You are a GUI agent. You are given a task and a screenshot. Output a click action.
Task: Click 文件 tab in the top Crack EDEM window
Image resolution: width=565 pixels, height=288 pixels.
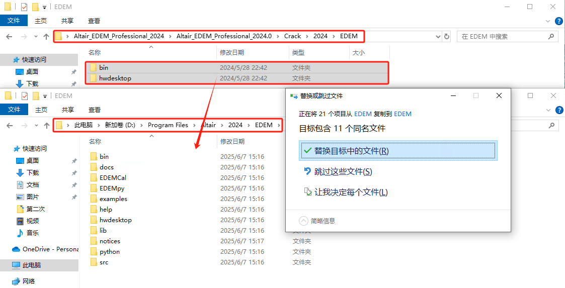coord(14,21)
